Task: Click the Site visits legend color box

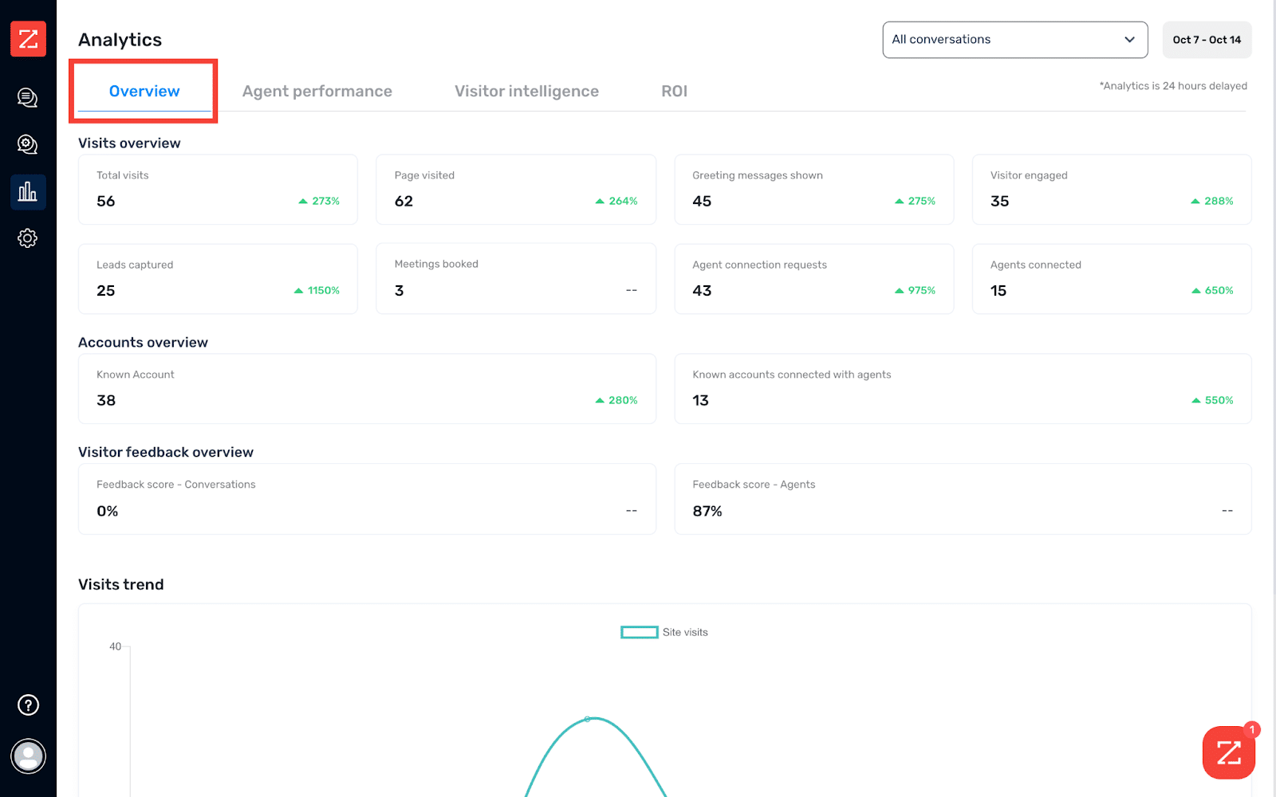Action: pos(639,633)
